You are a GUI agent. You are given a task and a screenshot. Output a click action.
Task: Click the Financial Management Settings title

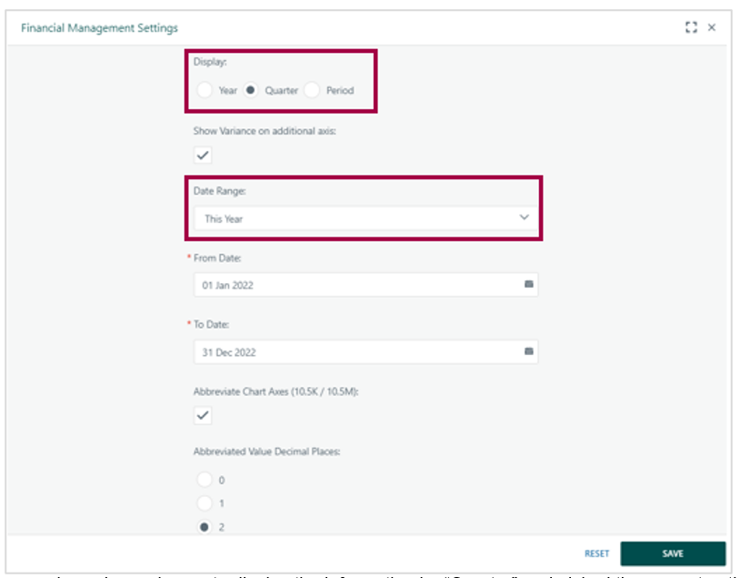[100, 28]
